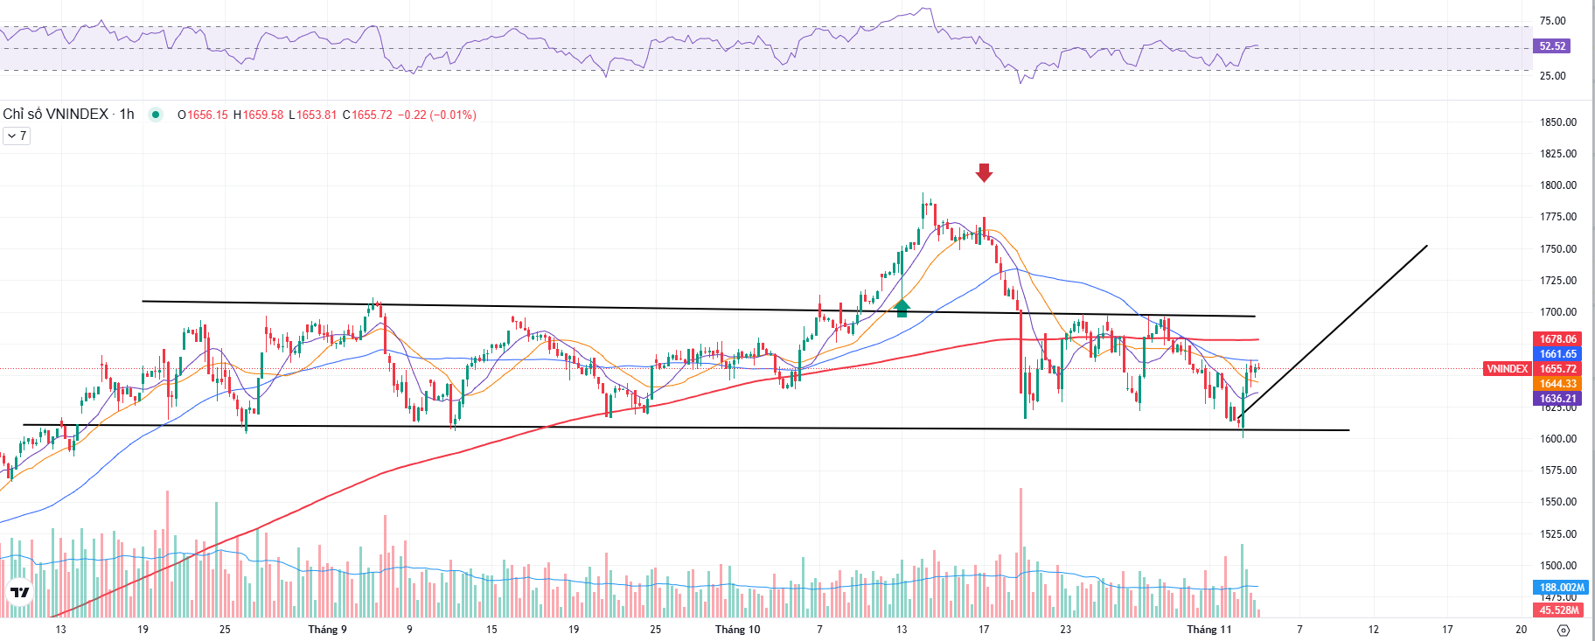Click the red 45.528M volume label

point(1559,610)
